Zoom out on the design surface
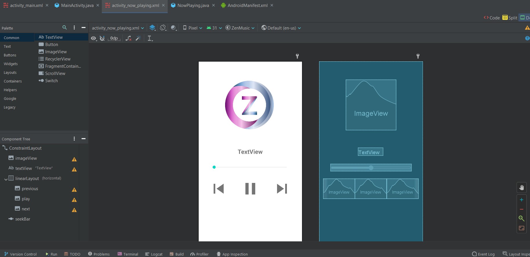Image resolution: width=530 pixels, height=257 pixels. coord(522,209)
